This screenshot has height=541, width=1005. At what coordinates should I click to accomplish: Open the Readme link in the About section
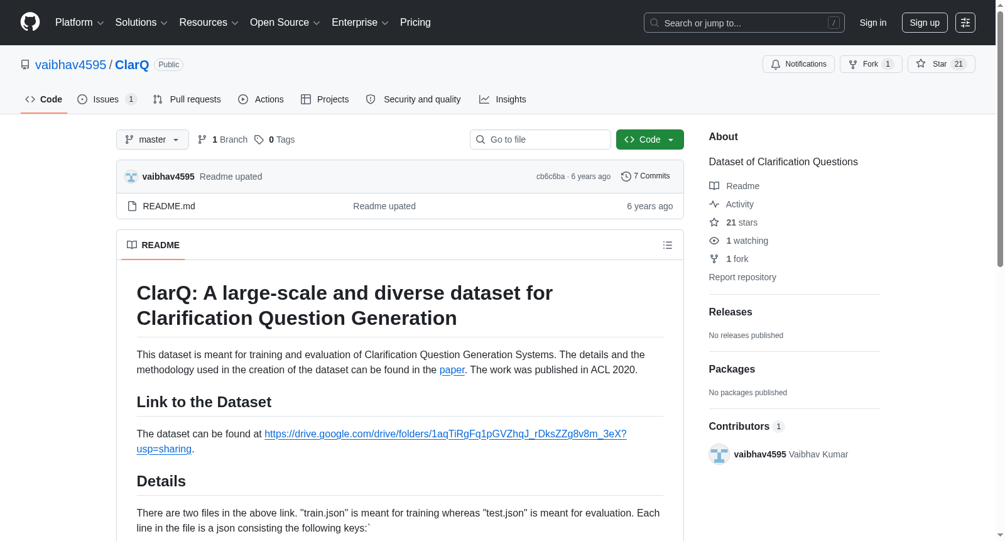pos(734,186)
